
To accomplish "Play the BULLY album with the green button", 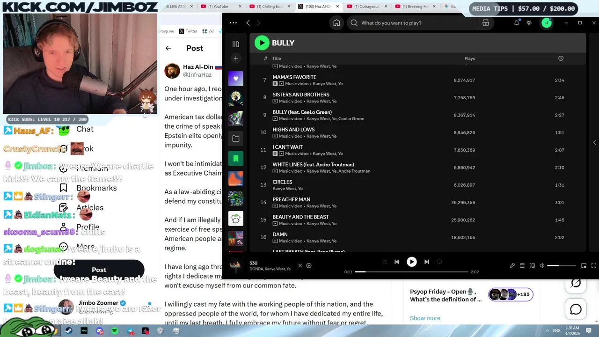I will [262, 43].
